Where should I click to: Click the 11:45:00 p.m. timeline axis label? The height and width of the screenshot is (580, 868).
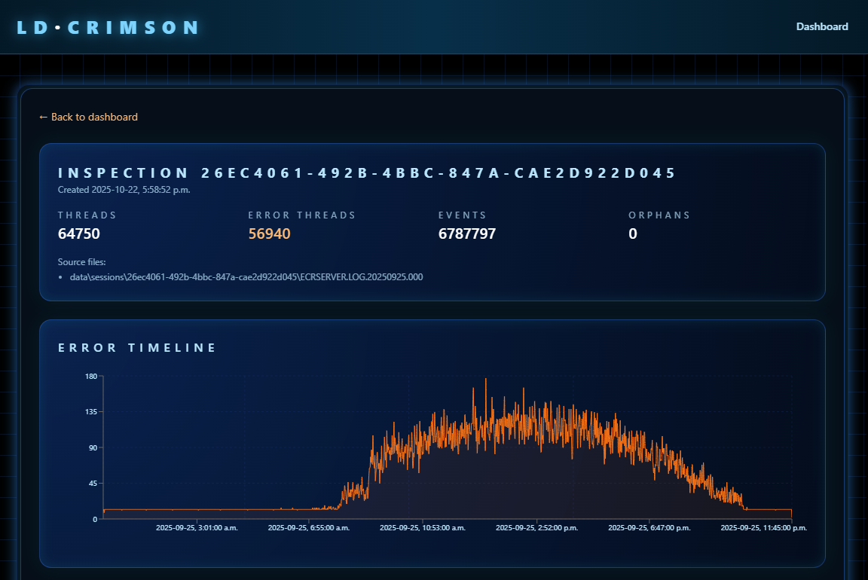click(x=763, y=528)
